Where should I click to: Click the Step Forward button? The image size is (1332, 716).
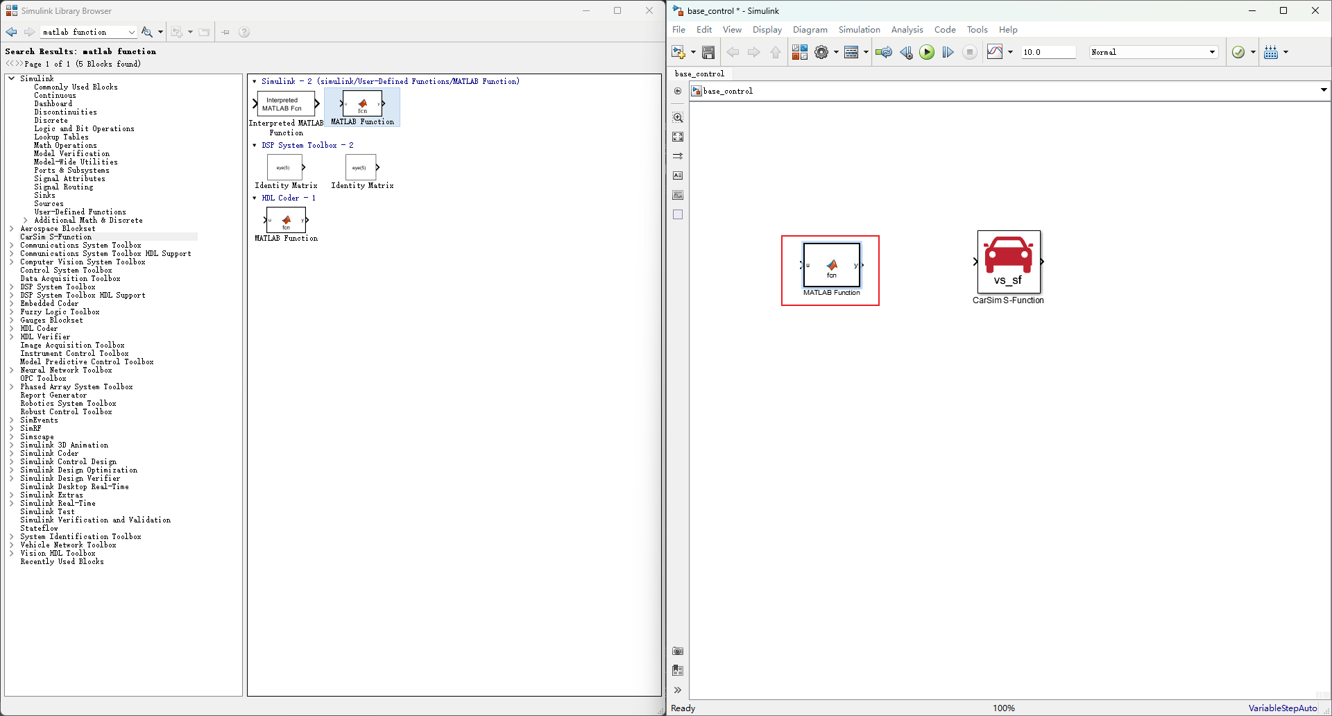coord(948,52)
